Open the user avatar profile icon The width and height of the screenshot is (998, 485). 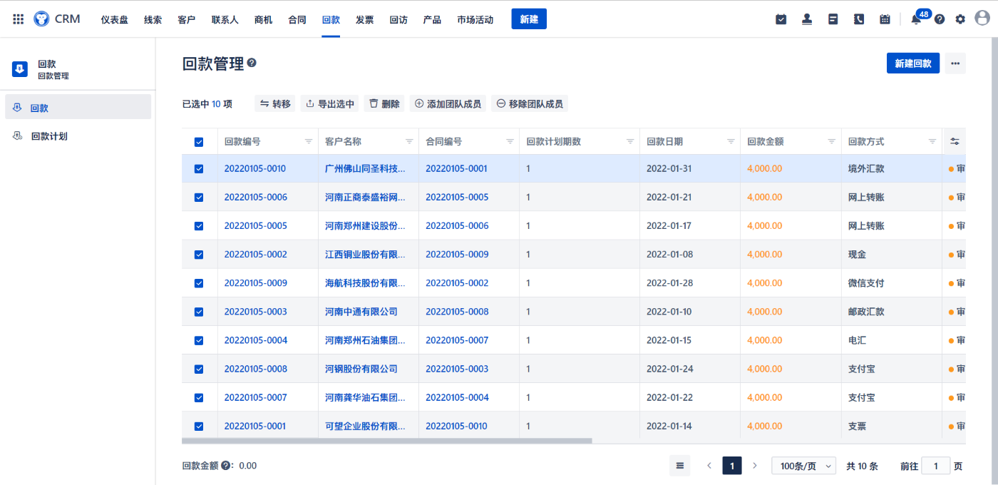[x=982, y=19]
